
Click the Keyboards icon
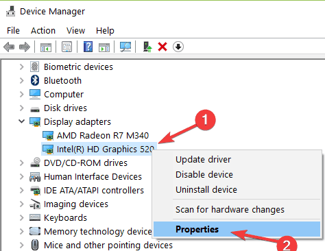(x=35, y=217)
